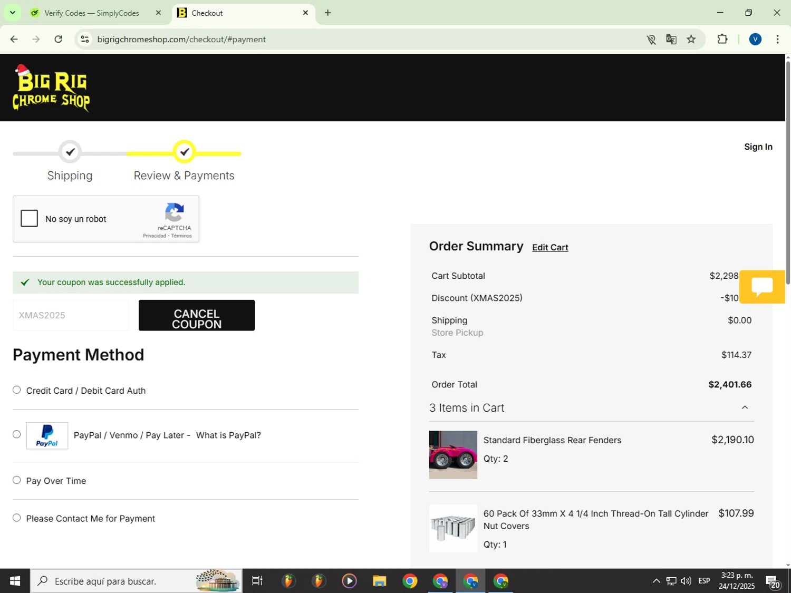Screen dimensions: 791x593
Task: Open the notification center icon
Action: point(773,581)
